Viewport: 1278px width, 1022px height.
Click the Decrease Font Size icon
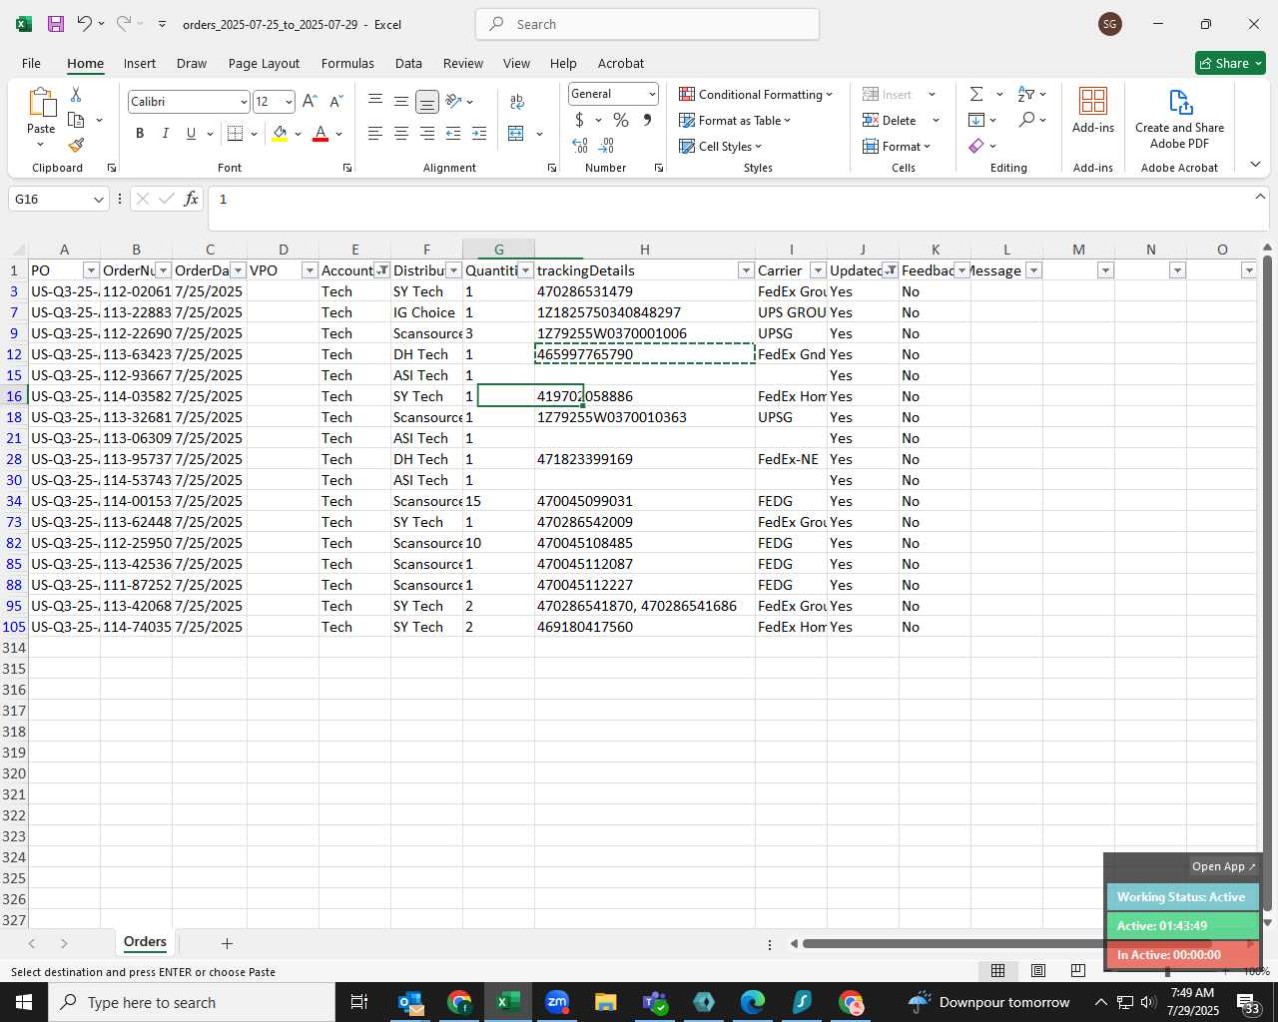point(336,101)
